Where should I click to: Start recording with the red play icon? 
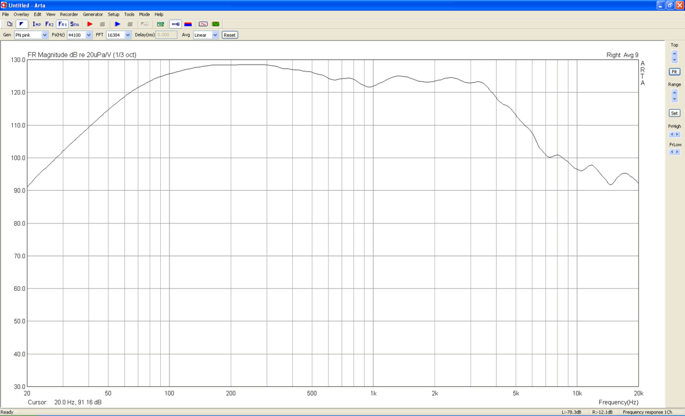coord(90,24)
